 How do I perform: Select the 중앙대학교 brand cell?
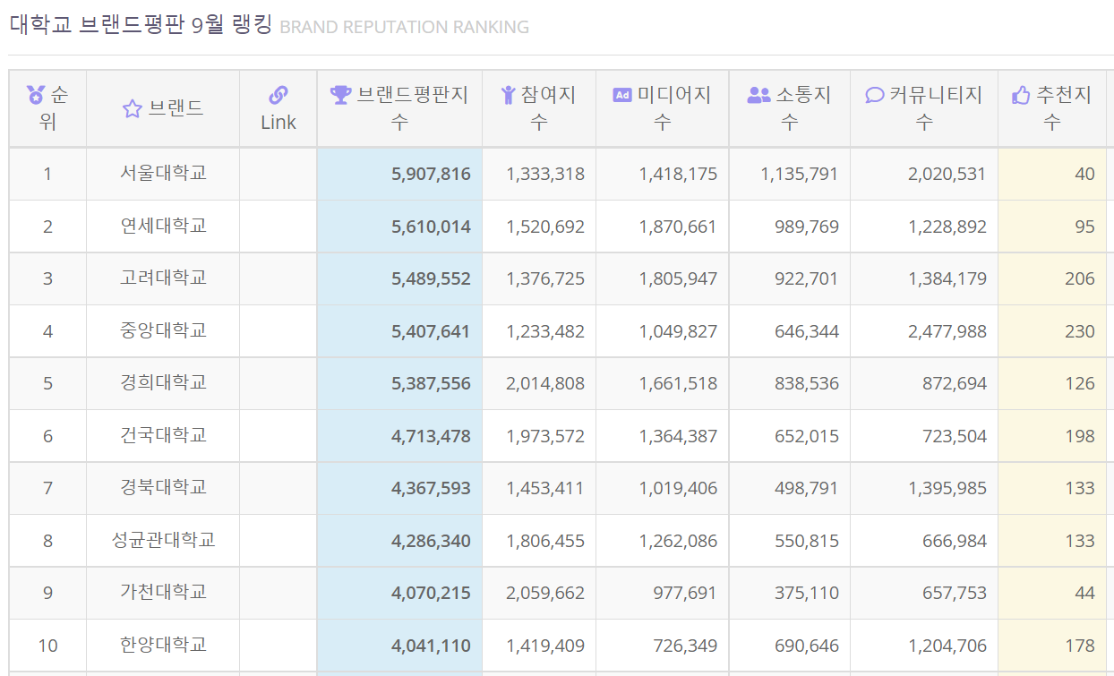tap(163, 331)
